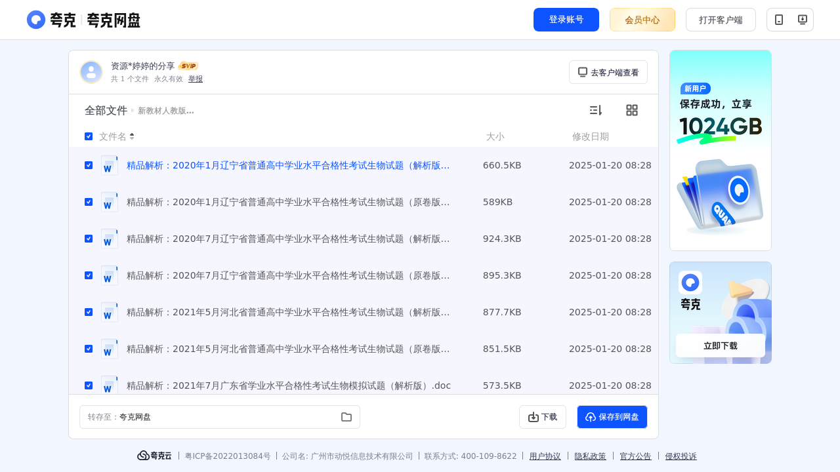
Task: Open 侵权投诉 footer link
Action: coord(681,456)
